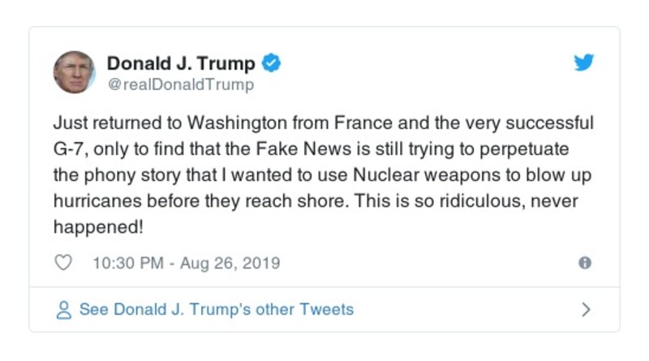See Donald J. Trump's other Tweets
The height and width of the screenshot is (361, 649).
[216, 310]
